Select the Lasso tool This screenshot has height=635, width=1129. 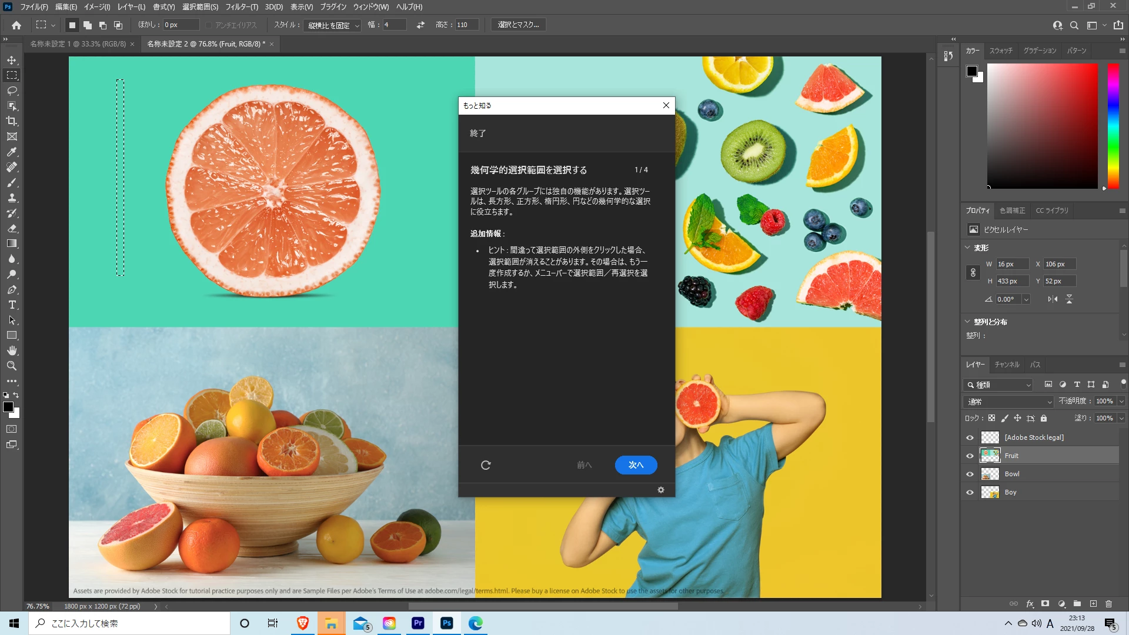[12, 91]
